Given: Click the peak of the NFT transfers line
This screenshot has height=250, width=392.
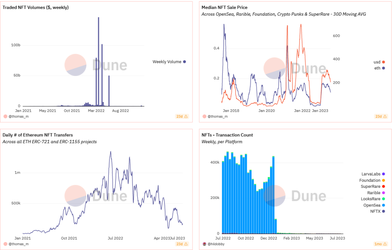Looking at the screenshot, I should click(x=110, y=152).
